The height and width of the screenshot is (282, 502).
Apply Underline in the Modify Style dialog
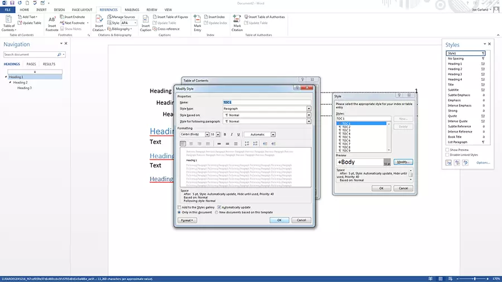[x=238, y=134]
